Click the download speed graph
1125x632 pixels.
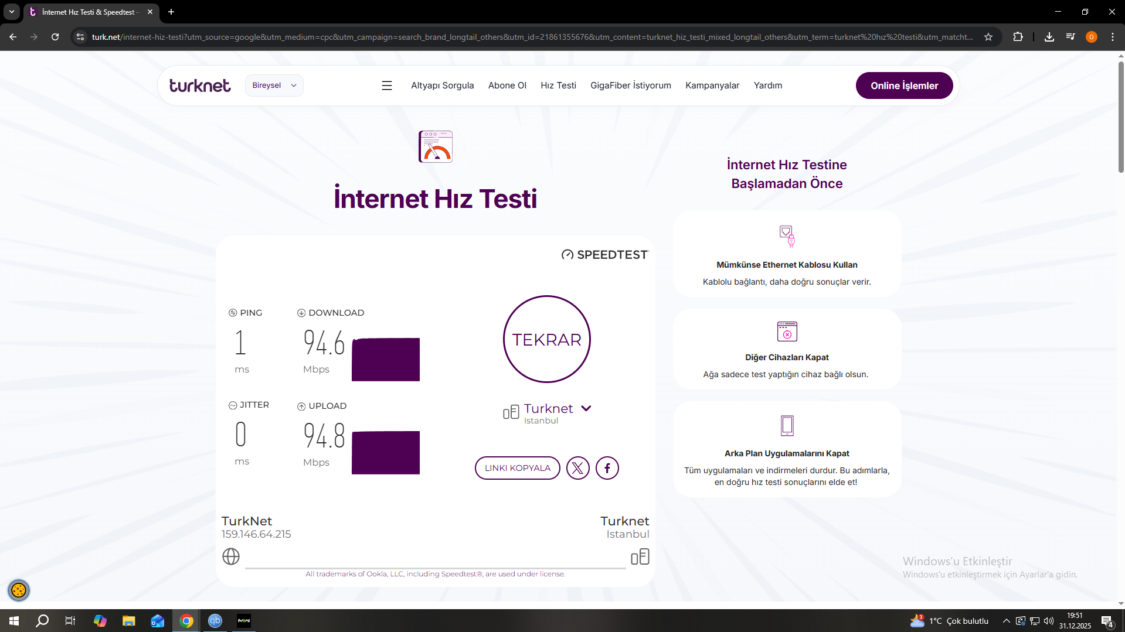point(386,359)
